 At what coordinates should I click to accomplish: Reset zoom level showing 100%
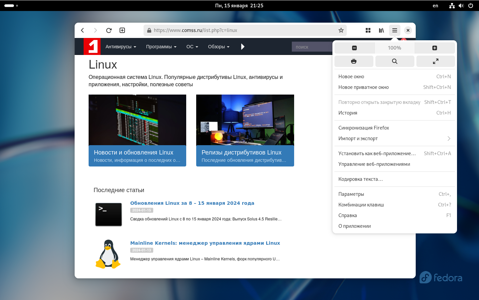[x=395, y=48]
